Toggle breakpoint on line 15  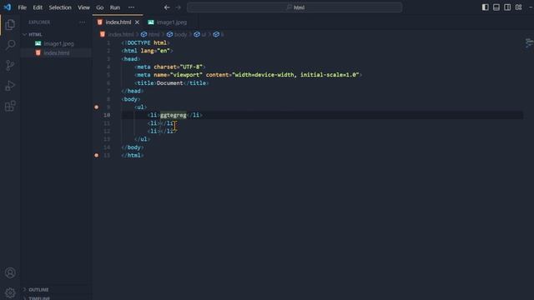97,155
